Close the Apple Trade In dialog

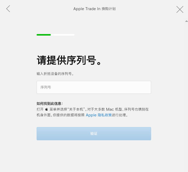[180, 9]
